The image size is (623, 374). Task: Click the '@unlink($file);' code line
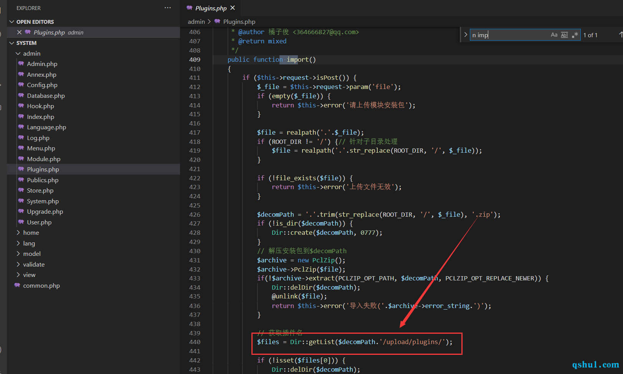pyautogui.click(x=299, y=296)
